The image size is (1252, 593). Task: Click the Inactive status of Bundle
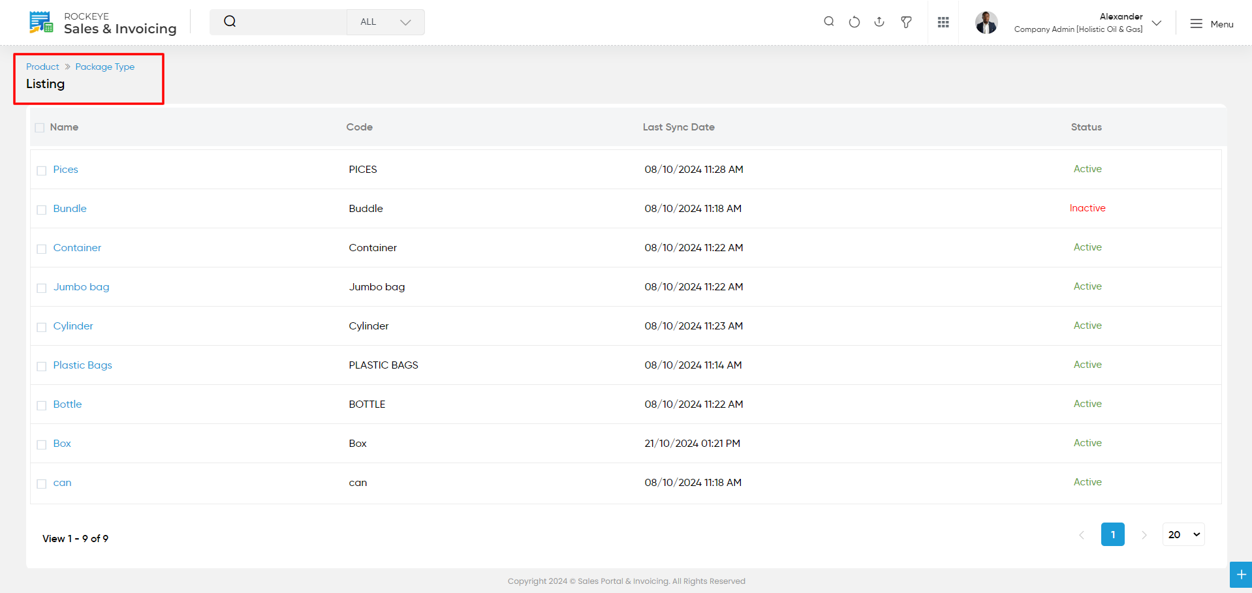point(1088,208)
